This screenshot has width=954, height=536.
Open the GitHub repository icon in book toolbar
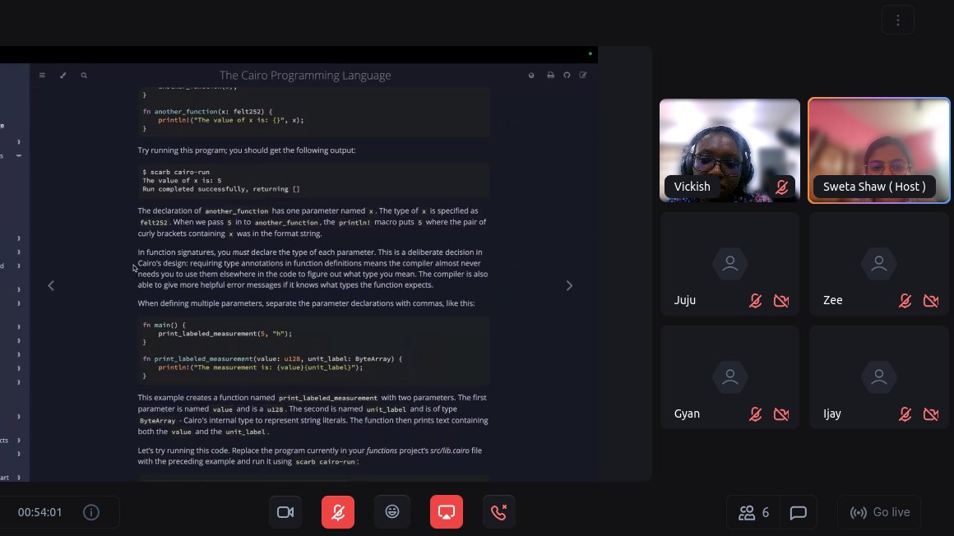[x=567, y=75]
